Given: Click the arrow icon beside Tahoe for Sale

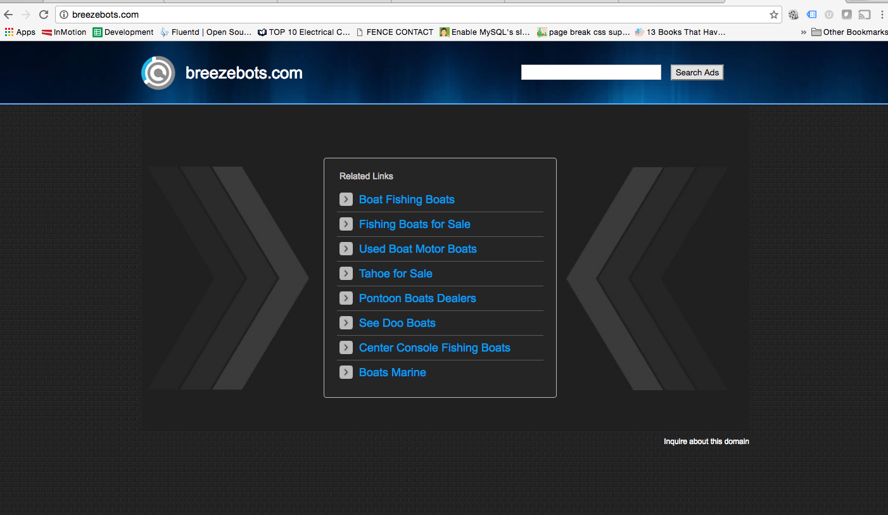Looking at the screenshot, I should (x=346, y=274).
